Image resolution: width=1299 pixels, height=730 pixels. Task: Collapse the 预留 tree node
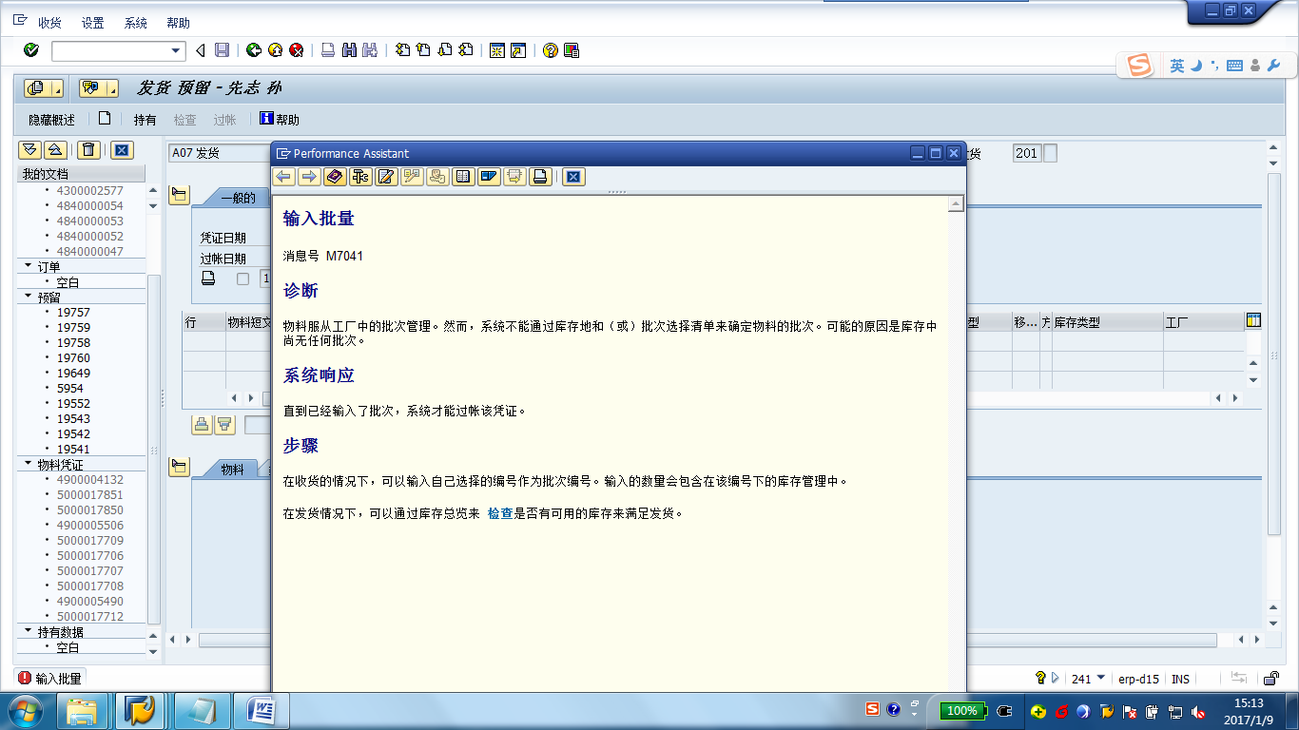(x=28, y=297)
